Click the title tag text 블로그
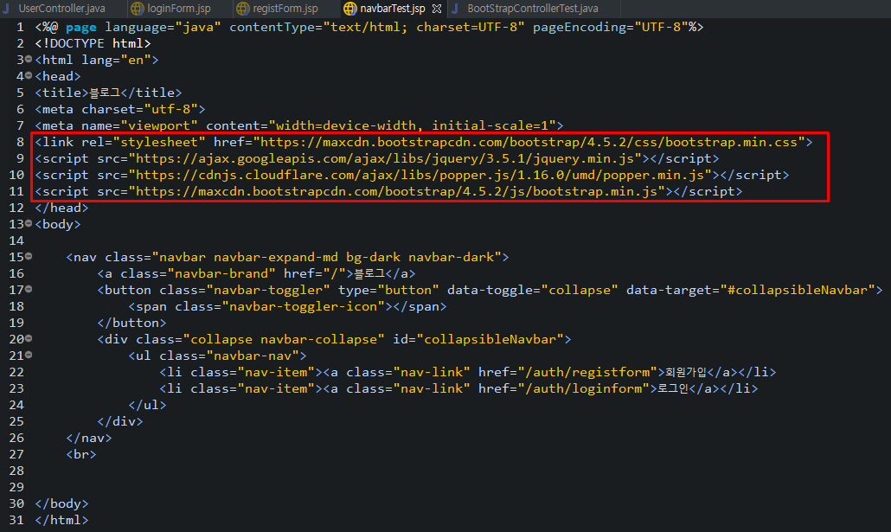 [x=106, y=93]
